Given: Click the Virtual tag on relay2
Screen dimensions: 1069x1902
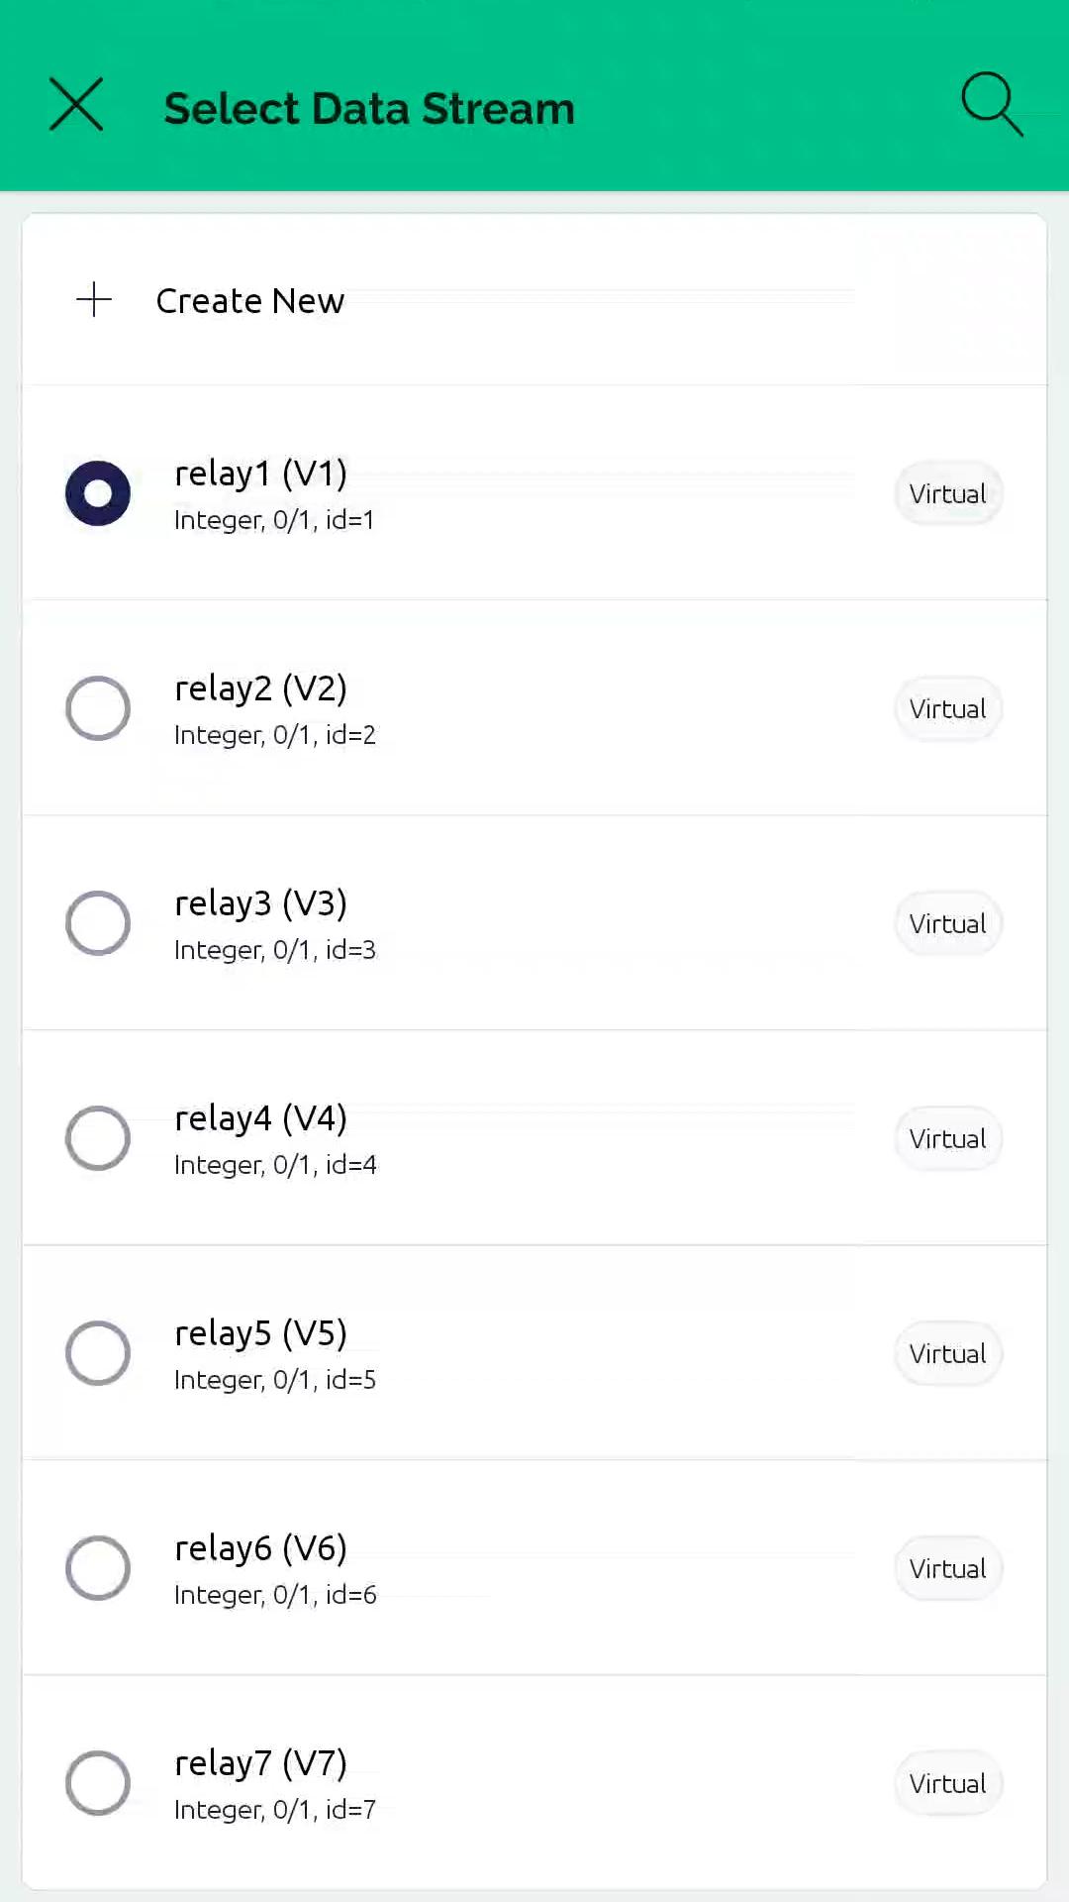Looking at the screenshot, I should pyautogui.click(x=947, y=709).
